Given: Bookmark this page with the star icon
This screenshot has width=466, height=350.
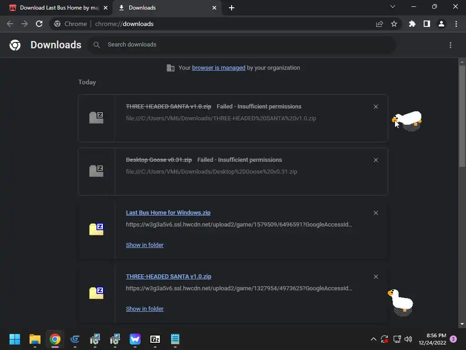Looking at the screenshot, I should (x=394, y=24).
